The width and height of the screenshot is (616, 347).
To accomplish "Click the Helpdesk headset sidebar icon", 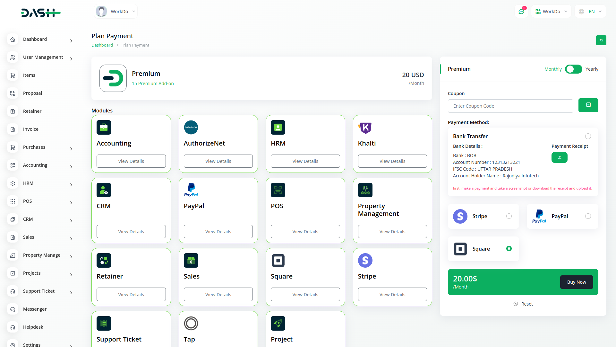I will (13, 327).
